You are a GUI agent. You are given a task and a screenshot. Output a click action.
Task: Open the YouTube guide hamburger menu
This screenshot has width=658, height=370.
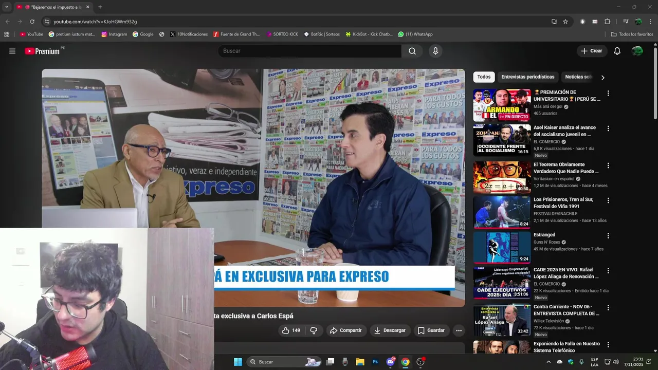(12, 51)
